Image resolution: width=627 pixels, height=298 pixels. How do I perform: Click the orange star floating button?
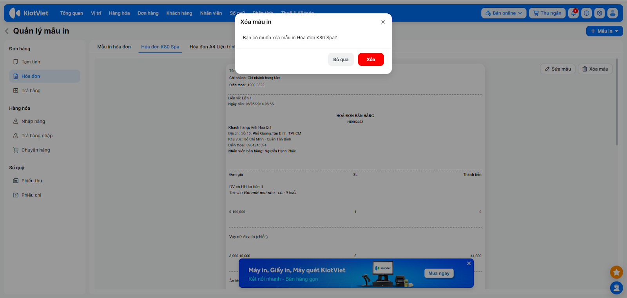click(616, 272)
